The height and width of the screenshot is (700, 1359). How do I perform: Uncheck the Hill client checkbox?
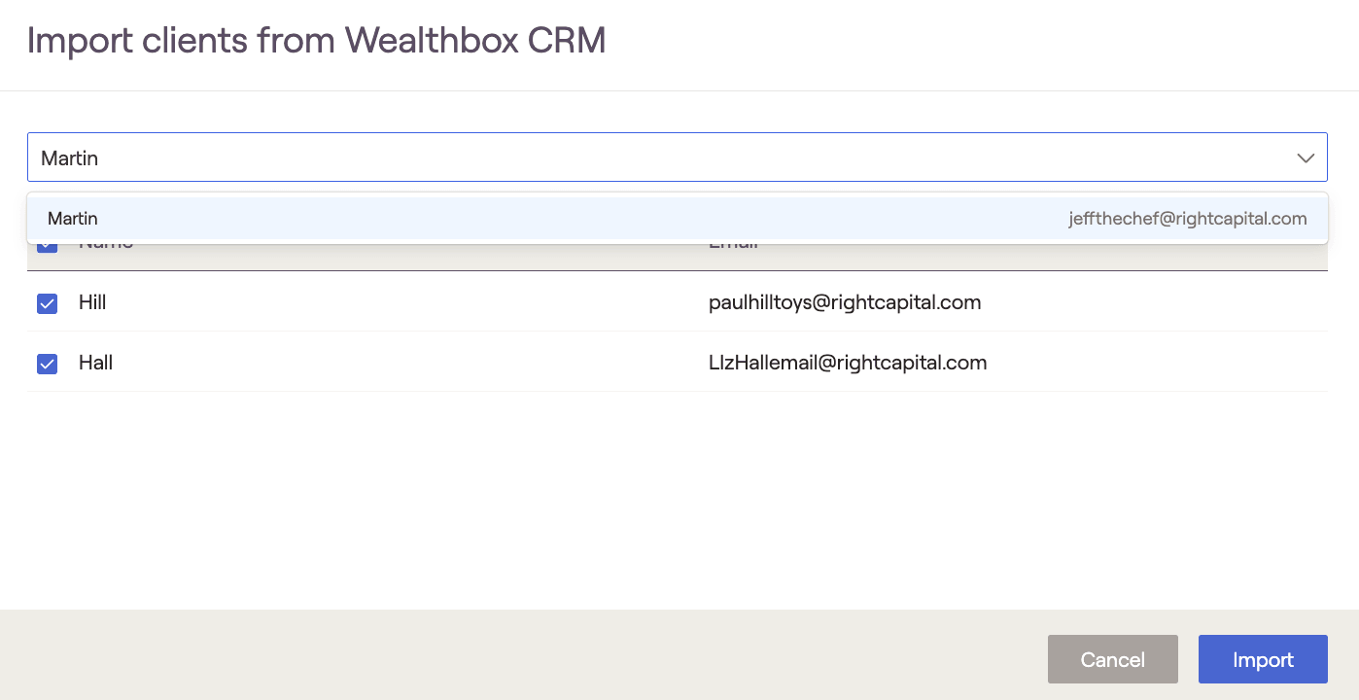[x=47, y=303]
